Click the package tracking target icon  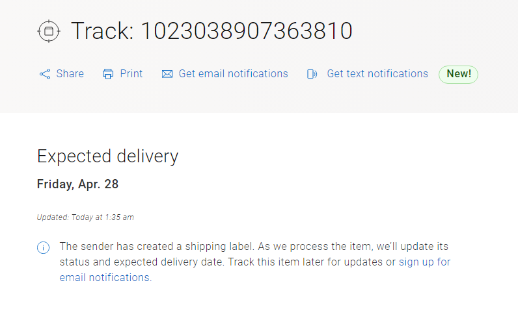[48, 31]
